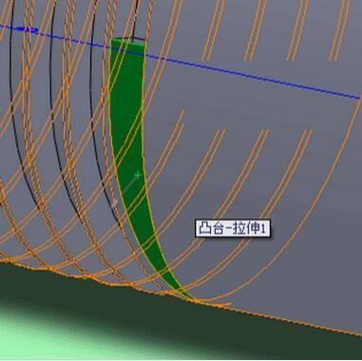Click the 凸台-拉伸1 tooltip label
Viewport: 362px width, 361px height.
(233, 228)
